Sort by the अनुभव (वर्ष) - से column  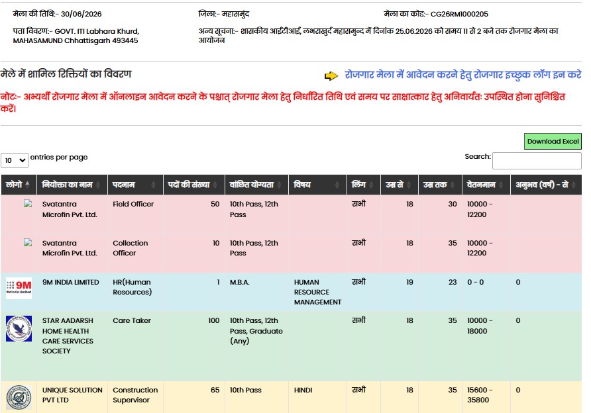[x=546, y=185]
